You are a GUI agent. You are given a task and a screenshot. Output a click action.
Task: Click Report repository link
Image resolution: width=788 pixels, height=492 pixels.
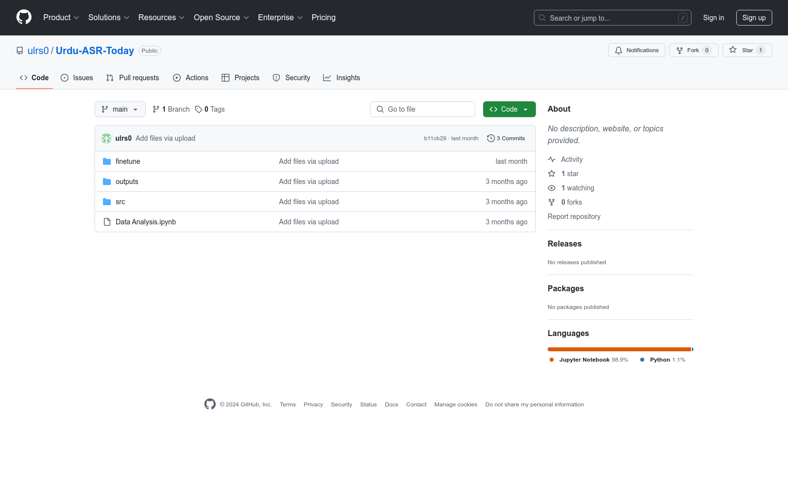[x=574, y=216]
